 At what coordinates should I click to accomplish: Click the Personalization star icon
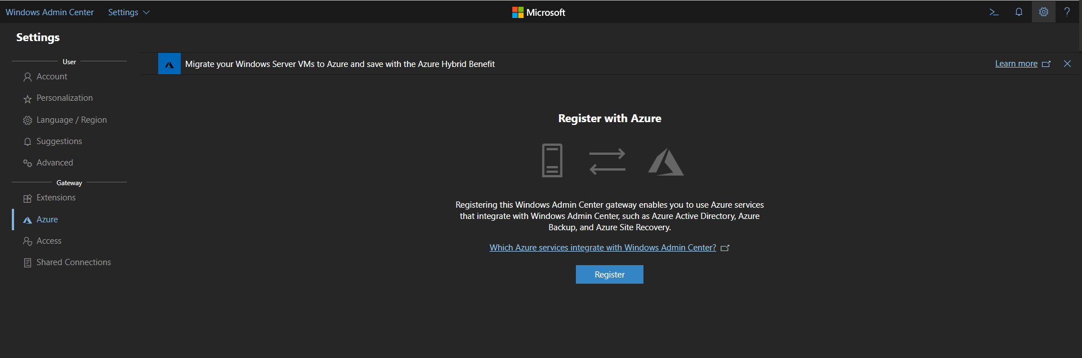point(28,99)
